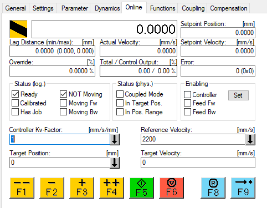Toggle the Moving Fw checkbox
Image resolution: width=267 pixels, height=208 pixels.
point(63,103)
